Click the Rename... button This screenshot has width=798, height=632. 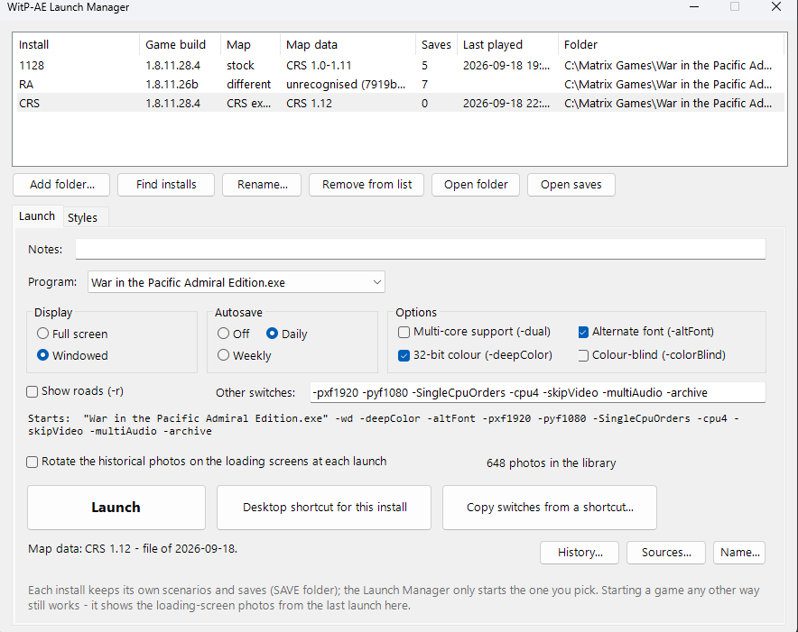262,185
